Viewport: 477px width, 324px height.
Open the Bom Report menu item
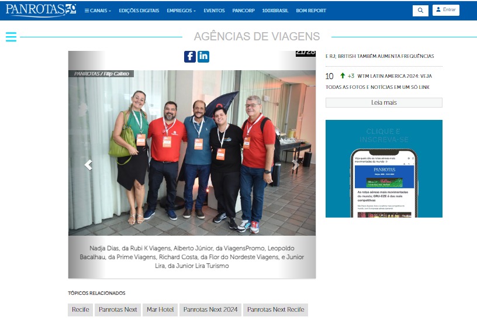(311, 11)
